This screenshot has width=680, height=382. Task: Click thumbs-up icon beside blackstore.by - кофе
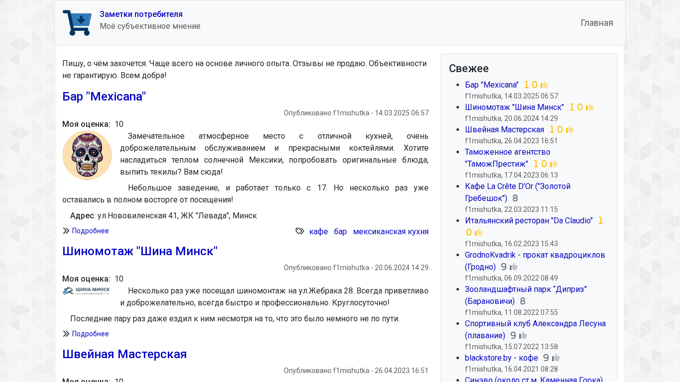click(x=556, y=358)
